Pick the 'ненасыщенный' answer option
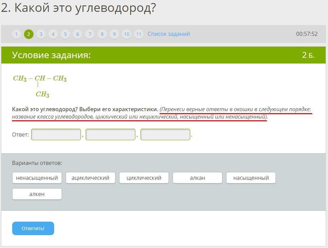 [x=37, y=178]
